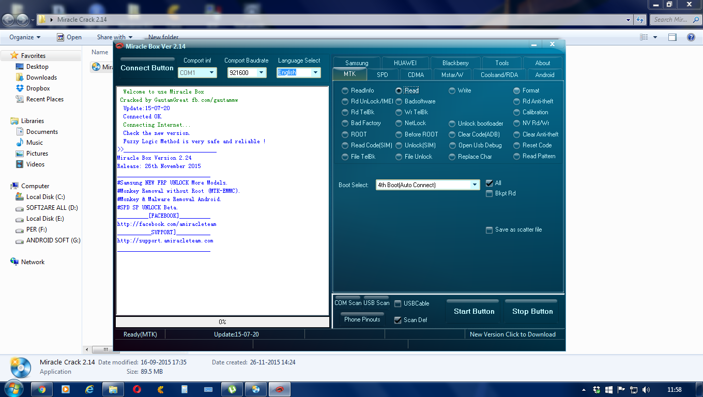Open Chrome from the taskbar
Screen dimensions: 703x397
click(x=42, y=389)
